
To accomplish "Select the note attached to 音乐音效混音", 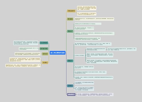I will tap(28, 49).
